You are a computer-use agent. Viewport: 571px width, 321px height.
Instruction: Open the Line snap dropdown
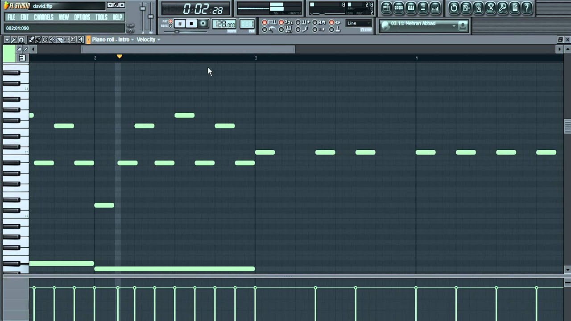(359, 23)
